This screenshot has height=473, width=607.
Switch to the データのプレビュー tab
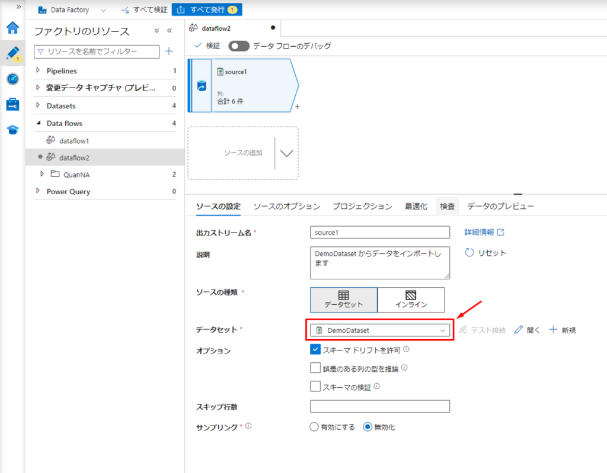pos(500,207)
